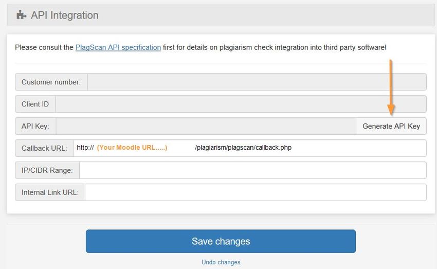
Task: Focus the Client ID input field
Action: click(x=241, y=104)
